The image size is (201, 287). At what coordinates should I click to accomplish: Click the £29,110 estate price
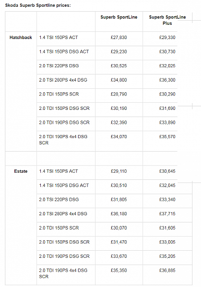pyautogui.click(x=118, y=171)
